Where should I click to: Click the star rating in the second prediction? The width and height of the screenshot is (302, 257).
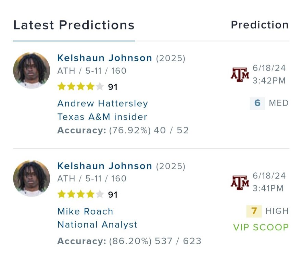(x=80, y=195)
